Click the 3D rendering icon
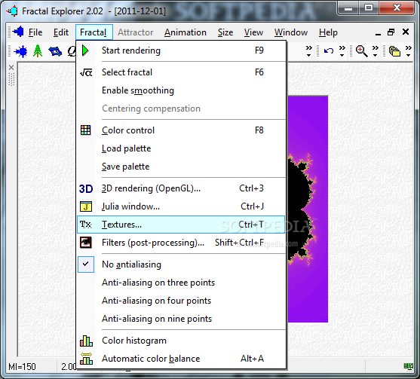 coord(86,188)
